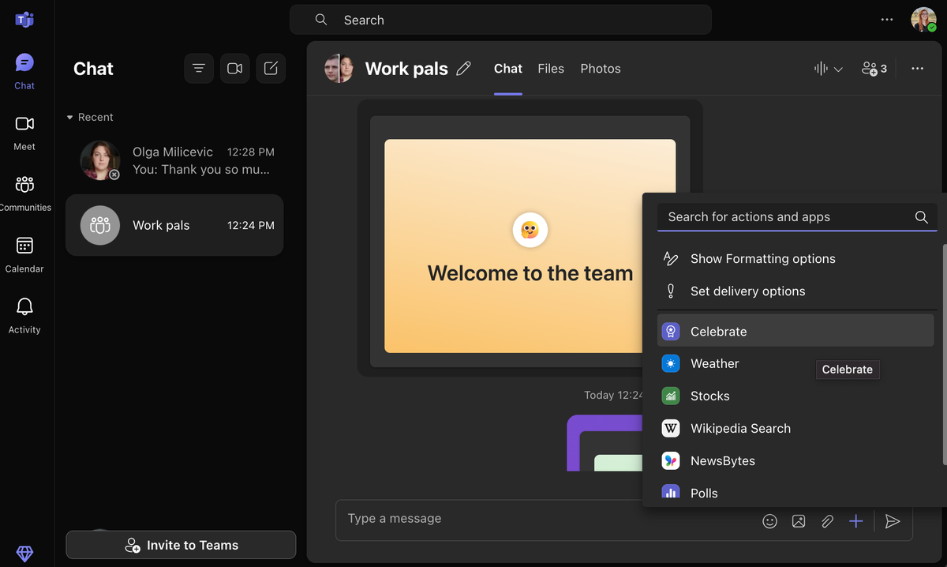Open Communities in the sidebar
This screenshot has width=947, height=567.
pyautogui.click(x=24, y=193)
